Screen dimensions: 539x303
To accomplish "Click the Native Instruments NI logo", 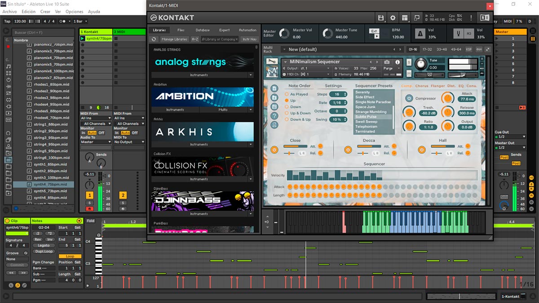I will click(484, 18).
